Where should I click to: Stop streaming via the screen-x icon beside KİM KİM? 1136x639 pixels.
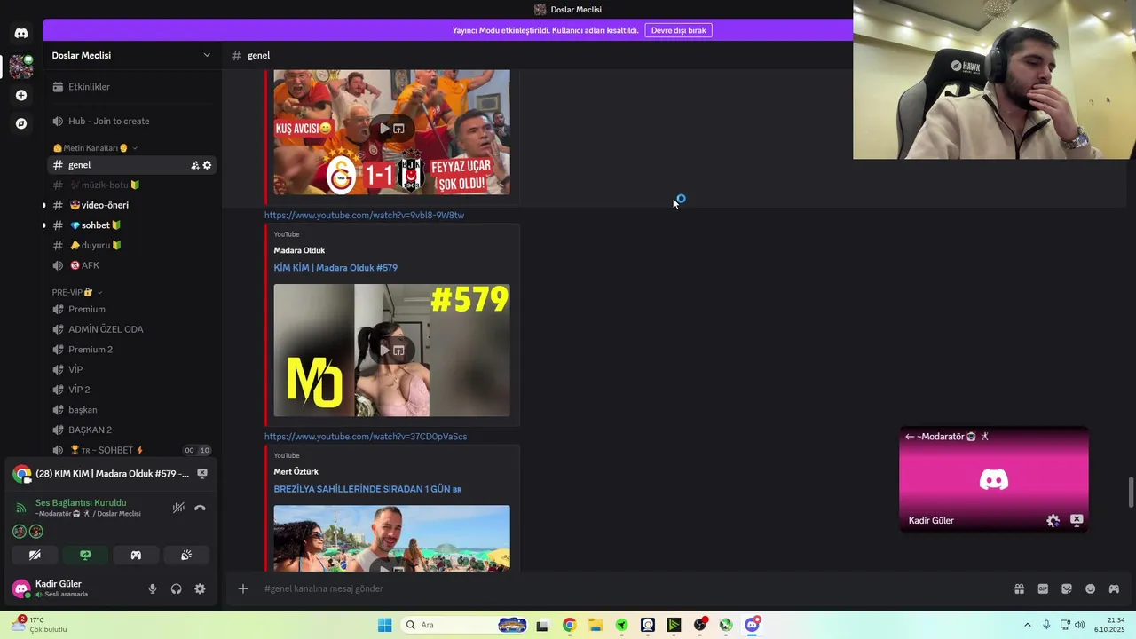point(202,474)
